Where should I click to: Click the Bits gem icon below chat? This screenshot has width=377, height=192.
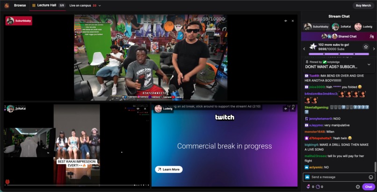pyautogui.click(x=309, y=187)
